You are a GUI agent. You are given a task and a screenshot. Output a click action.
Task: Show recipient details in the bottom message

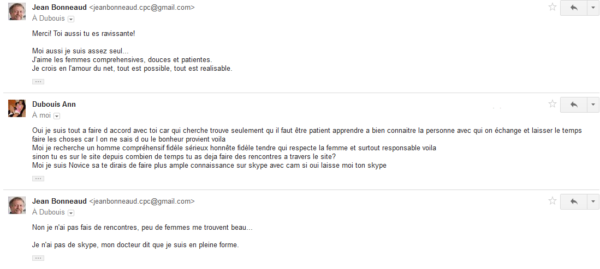tap(71, 212)
